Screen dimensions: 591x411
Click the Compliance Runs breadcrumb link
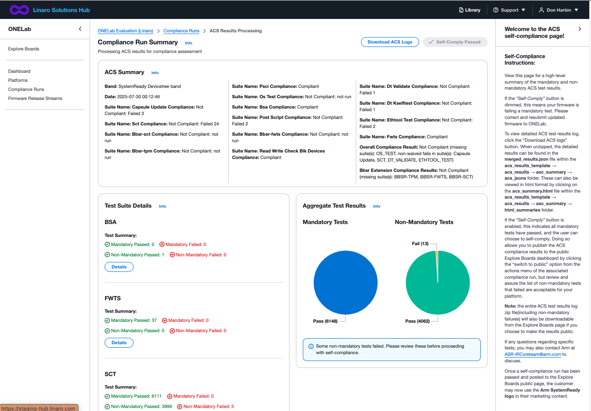[181, 31]
